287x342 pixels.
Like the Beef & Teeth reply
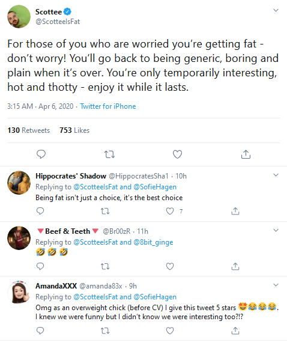(170, 266)
